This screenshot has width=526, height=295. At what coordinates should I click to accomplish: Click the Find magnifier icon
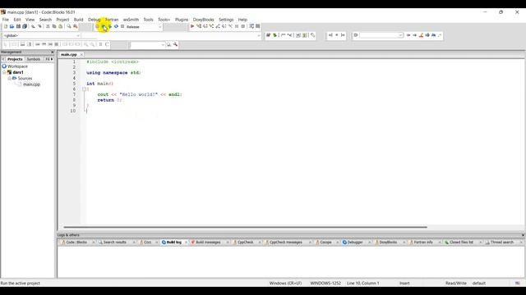pyautogui.click(x=69, y=26)
